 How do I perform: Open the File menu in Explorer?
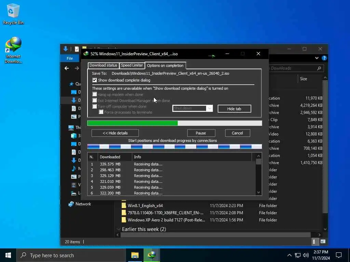point(70,58)
